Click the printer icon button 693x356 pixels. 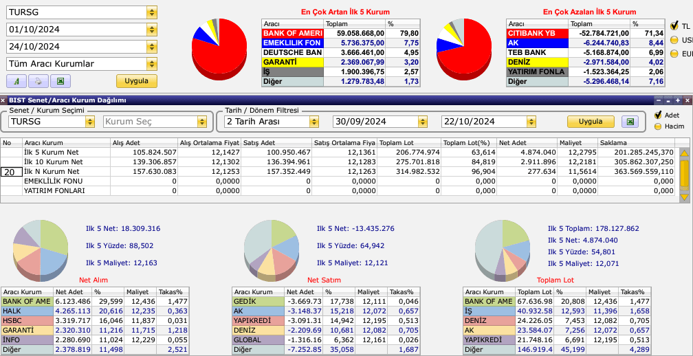point(38,81)
